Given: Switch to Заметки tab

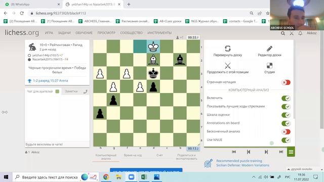Looking at the screenshot, I should tap(71, 91).
